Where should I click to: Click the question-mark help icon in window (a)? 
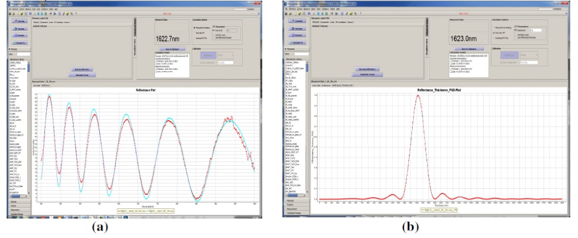76,13
